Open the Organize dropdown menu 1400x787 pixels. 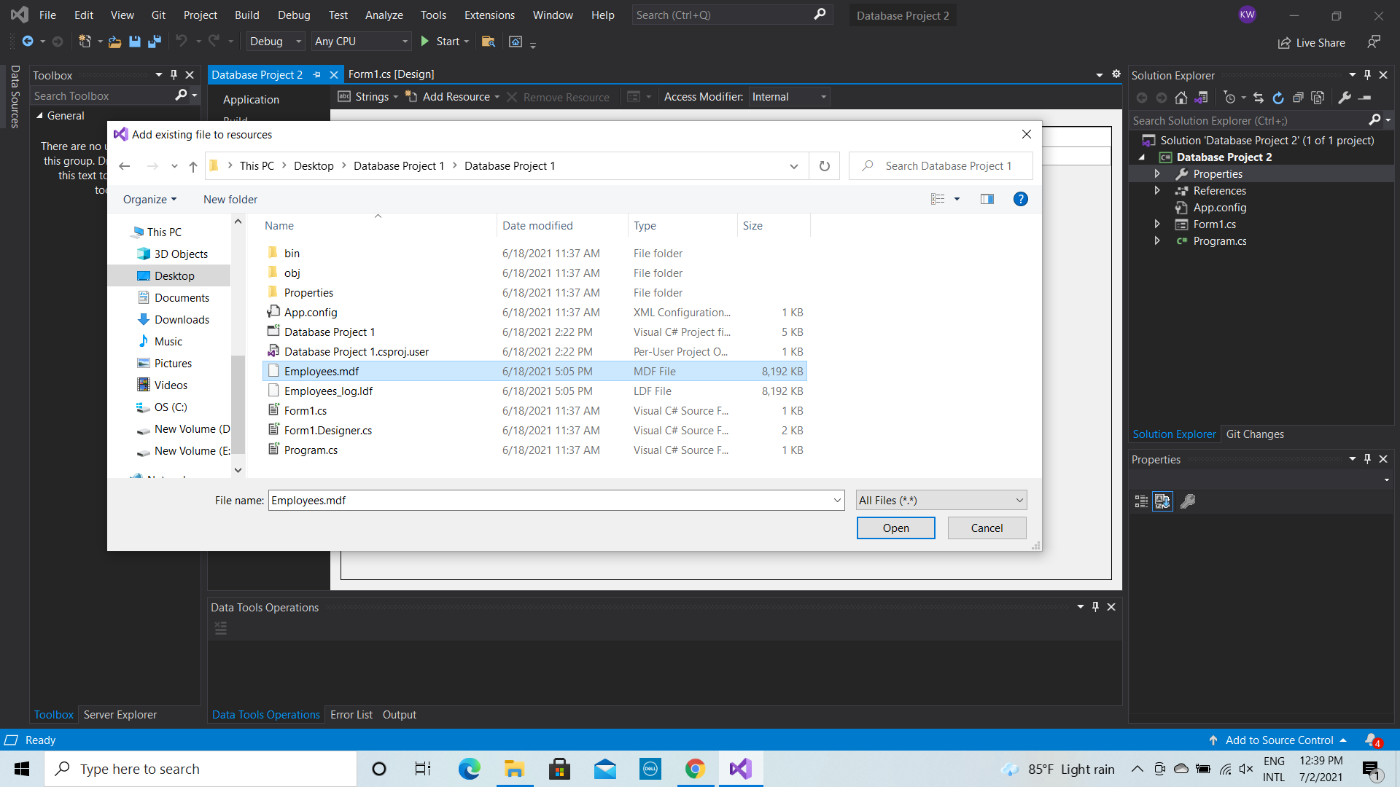pyautogui.click(x=149, y=199)
